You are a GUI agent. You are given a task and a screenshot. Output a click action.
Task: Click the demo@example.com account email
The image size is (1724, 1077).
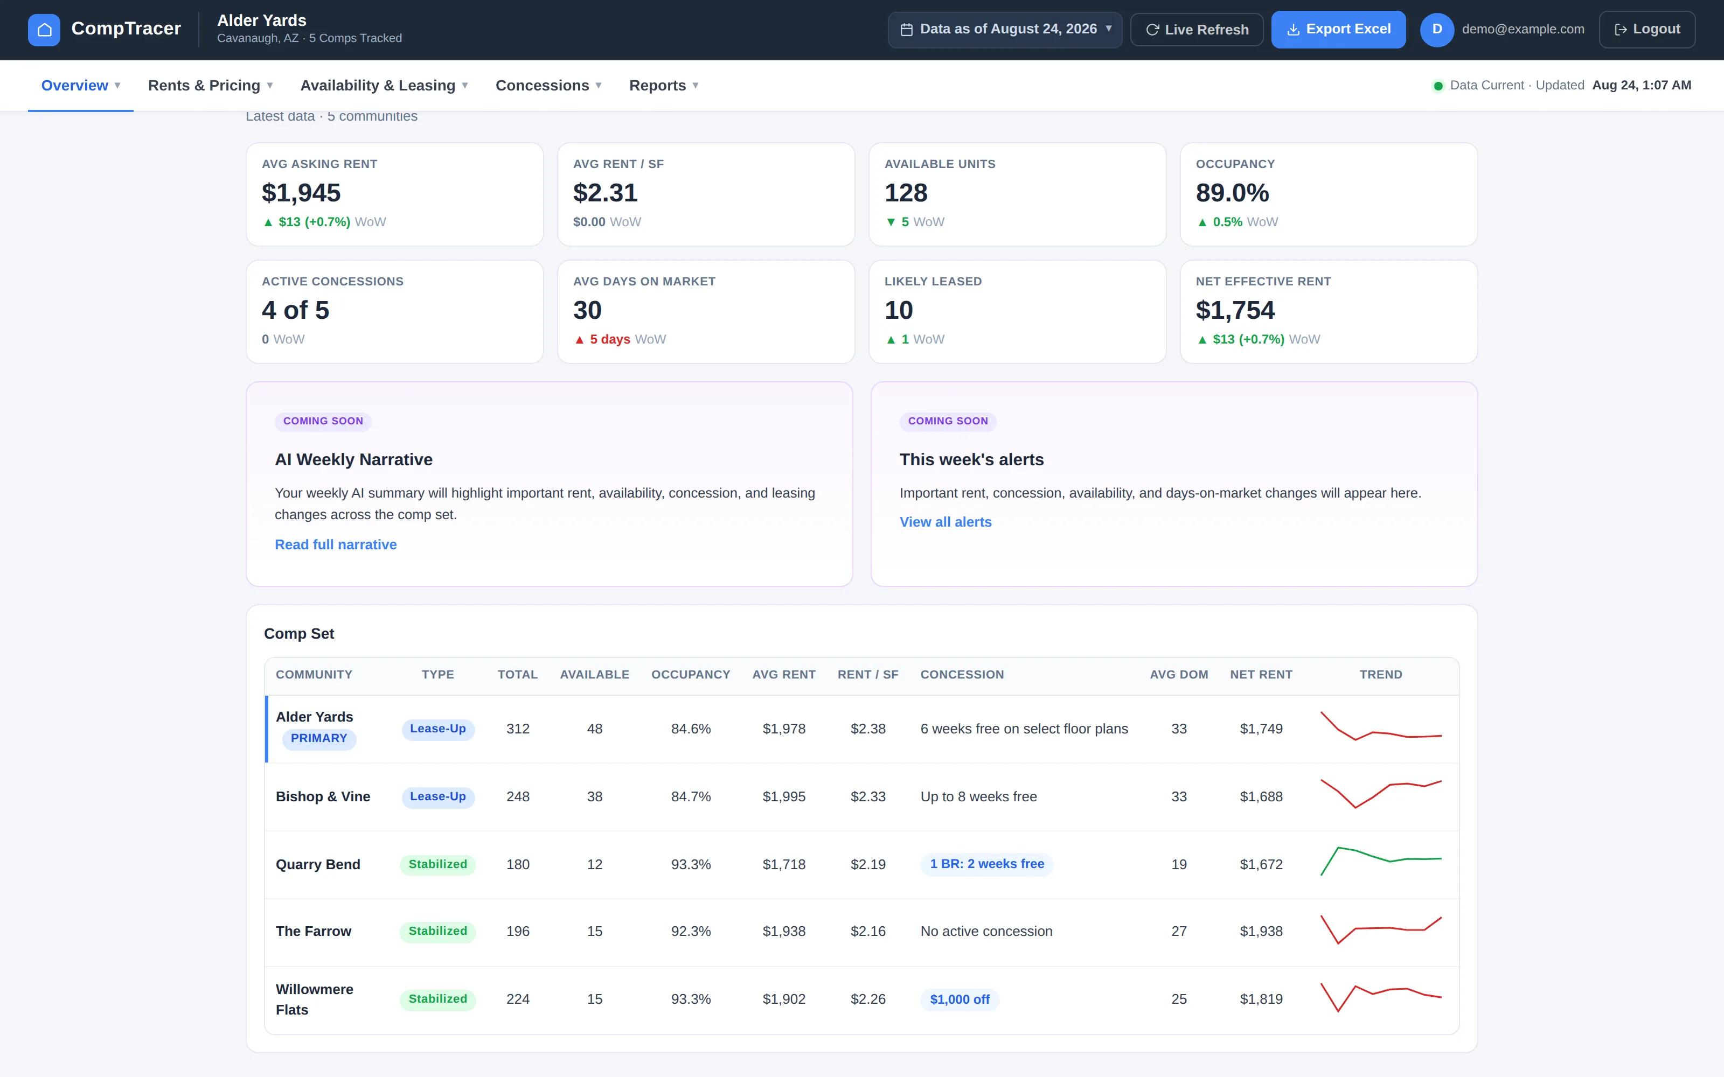point(1523,29)
